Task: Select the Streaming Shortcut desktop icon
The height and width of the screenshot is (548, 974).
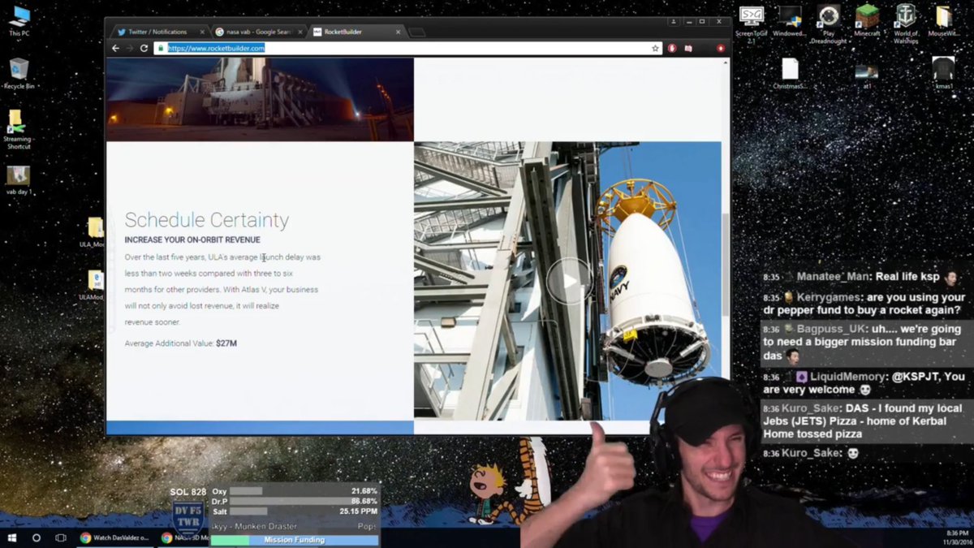Action: point(18,130)
